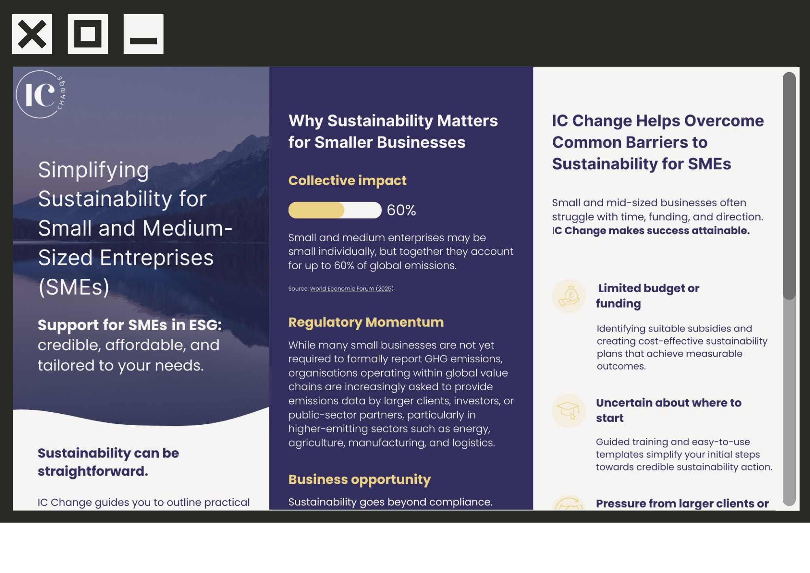810x573 pixels.
Task: Minimize the window with dash button
Action: point(143,34)
